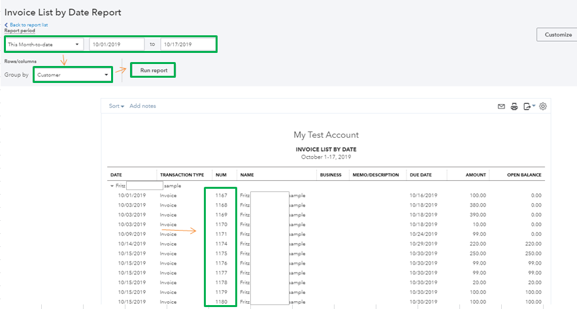Screen dimensions: 577x309
Task: Click the print report icon
Action: pyautogui.click(x=514, y=106)
